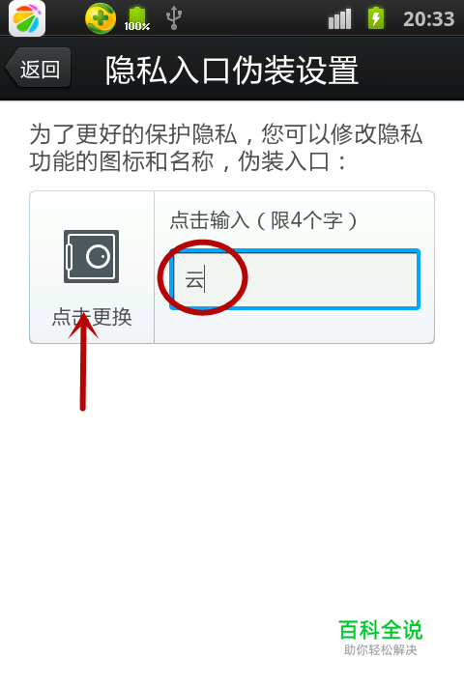
Task: Tap the 20:33 clock in status bar
Action: 428,18
